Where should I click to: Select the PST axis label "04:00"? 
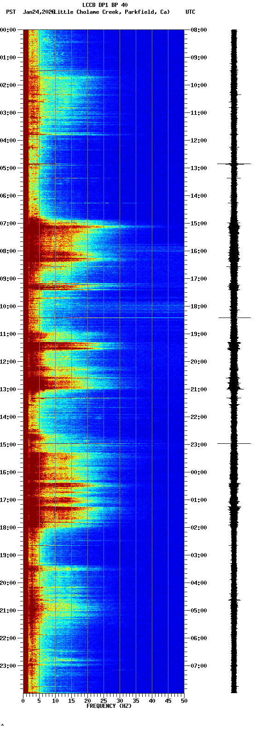[x=8, y=141]
